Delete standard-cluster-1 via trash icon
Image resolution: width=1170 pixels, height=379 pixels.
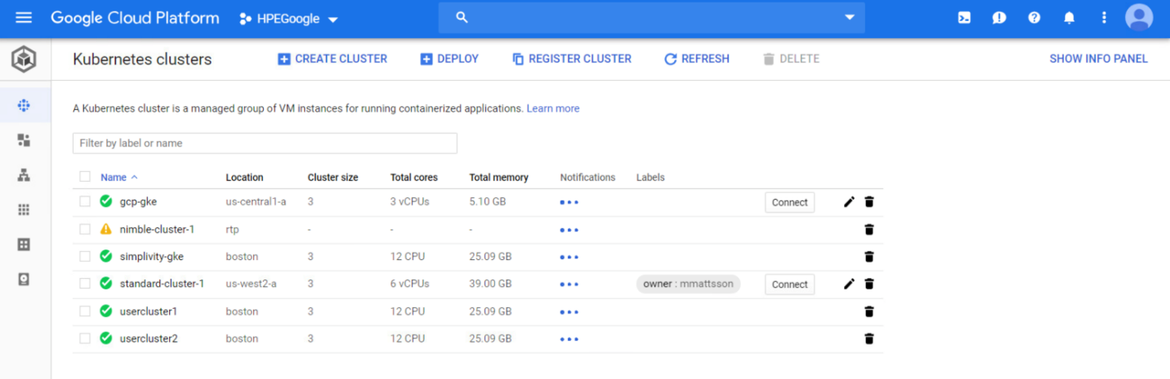869,284
